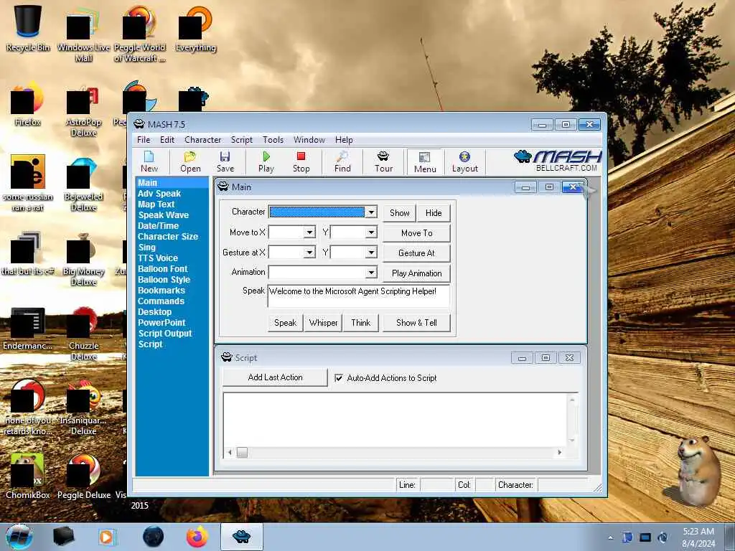
Task: Select the Peggle Deluxe desktop icon
Action: coord(83,476)
